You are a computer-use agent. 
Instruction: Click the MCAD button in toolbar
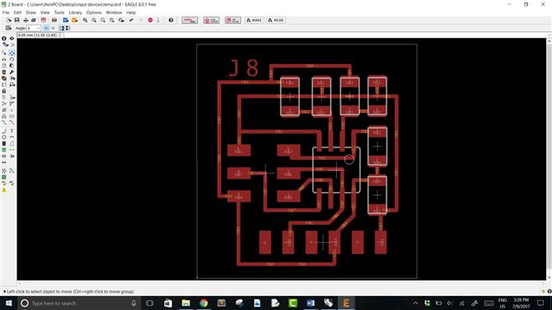(276, 20)
